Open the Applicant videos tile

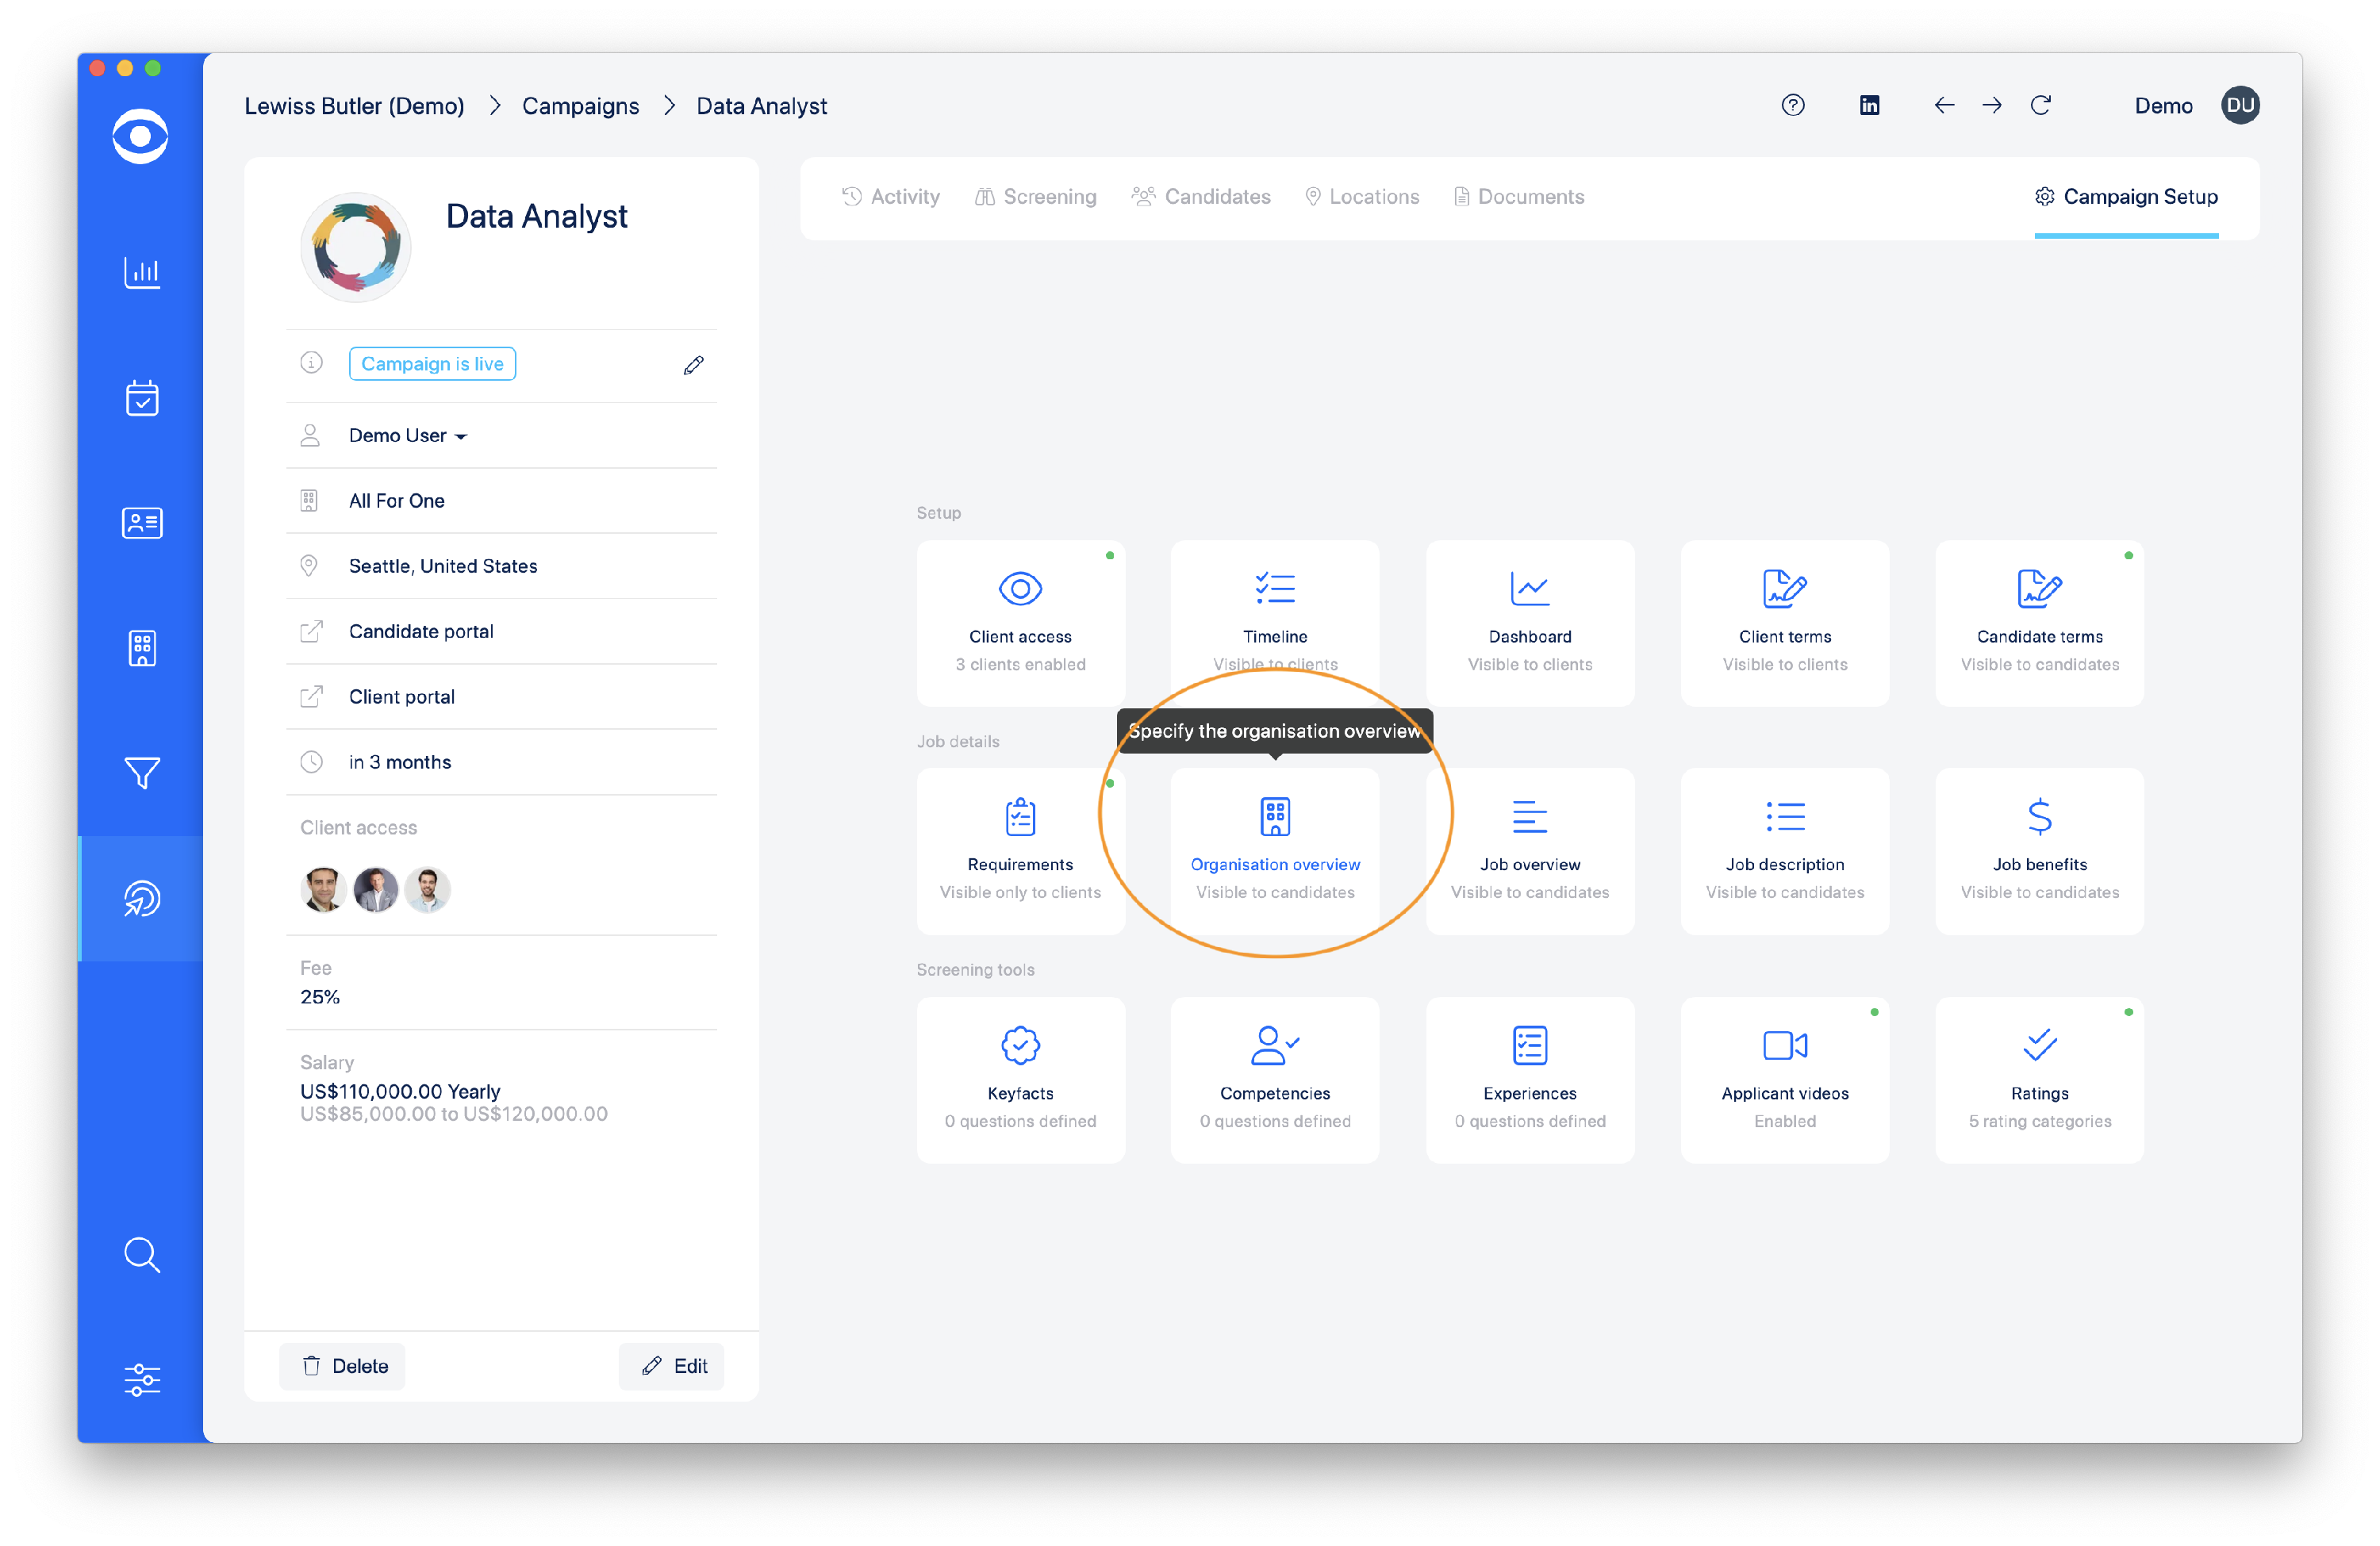(x=1784, y=1080)
